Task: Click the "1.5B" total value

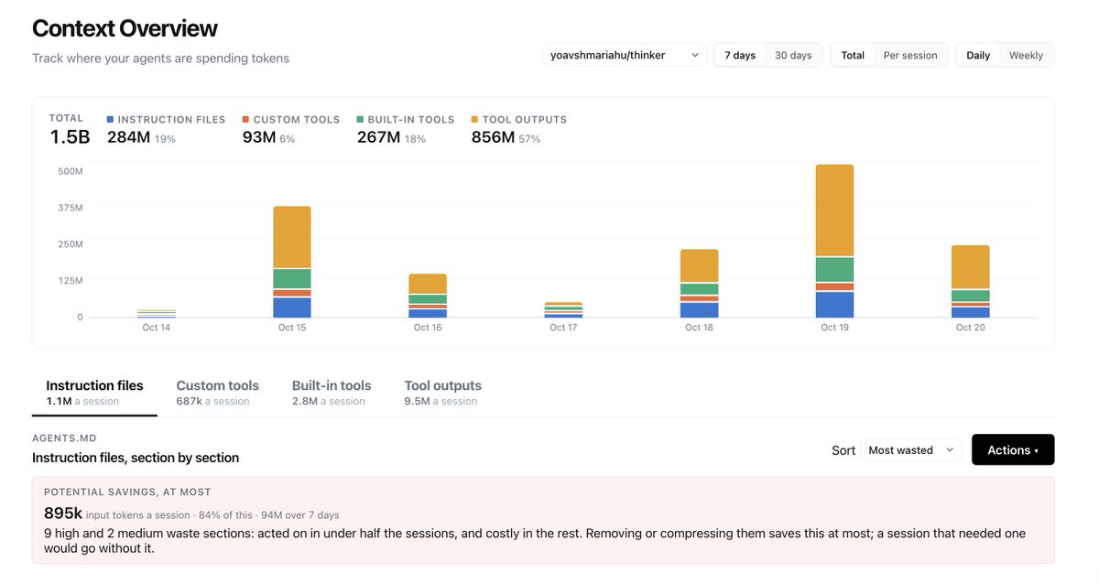Action: 70,137
